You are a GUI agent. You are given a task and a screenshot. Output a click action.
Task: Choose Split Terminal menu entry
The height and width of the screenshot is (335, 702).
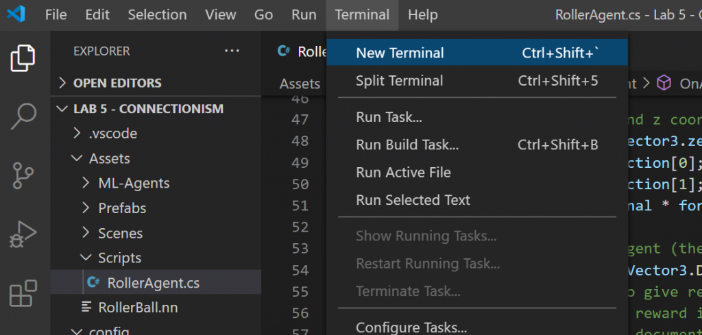click(x=477, y=81)
